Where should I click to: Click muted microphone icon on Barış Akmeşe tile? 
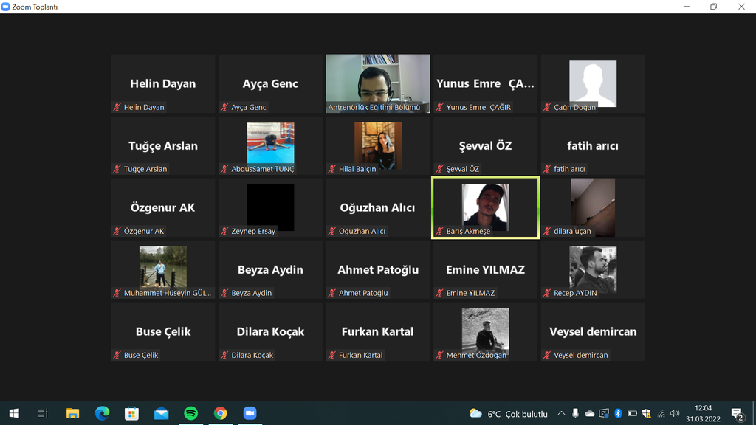coord(439,231)
